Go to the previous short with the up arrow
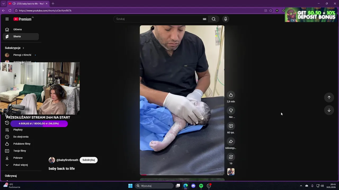 (x=329, y=97)
